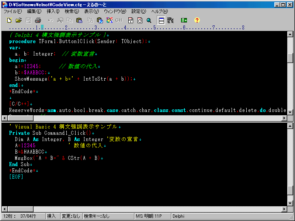Click the green exit icon in toolbar
Image resolution: width=295 pixels, height=221 pixels.
pos(184,20)
